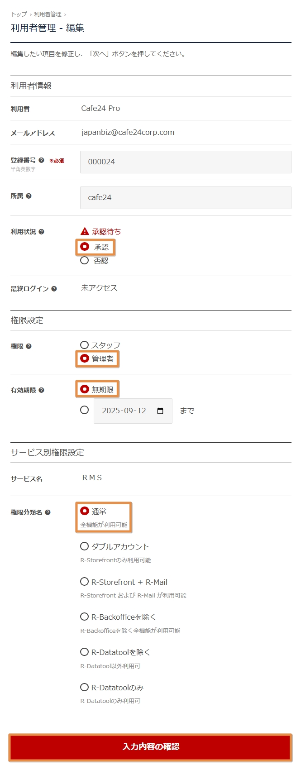This screenshot has width=301, height=765.
Task: Click help icon beside 所属 label
Action: [x=29, y=196]
